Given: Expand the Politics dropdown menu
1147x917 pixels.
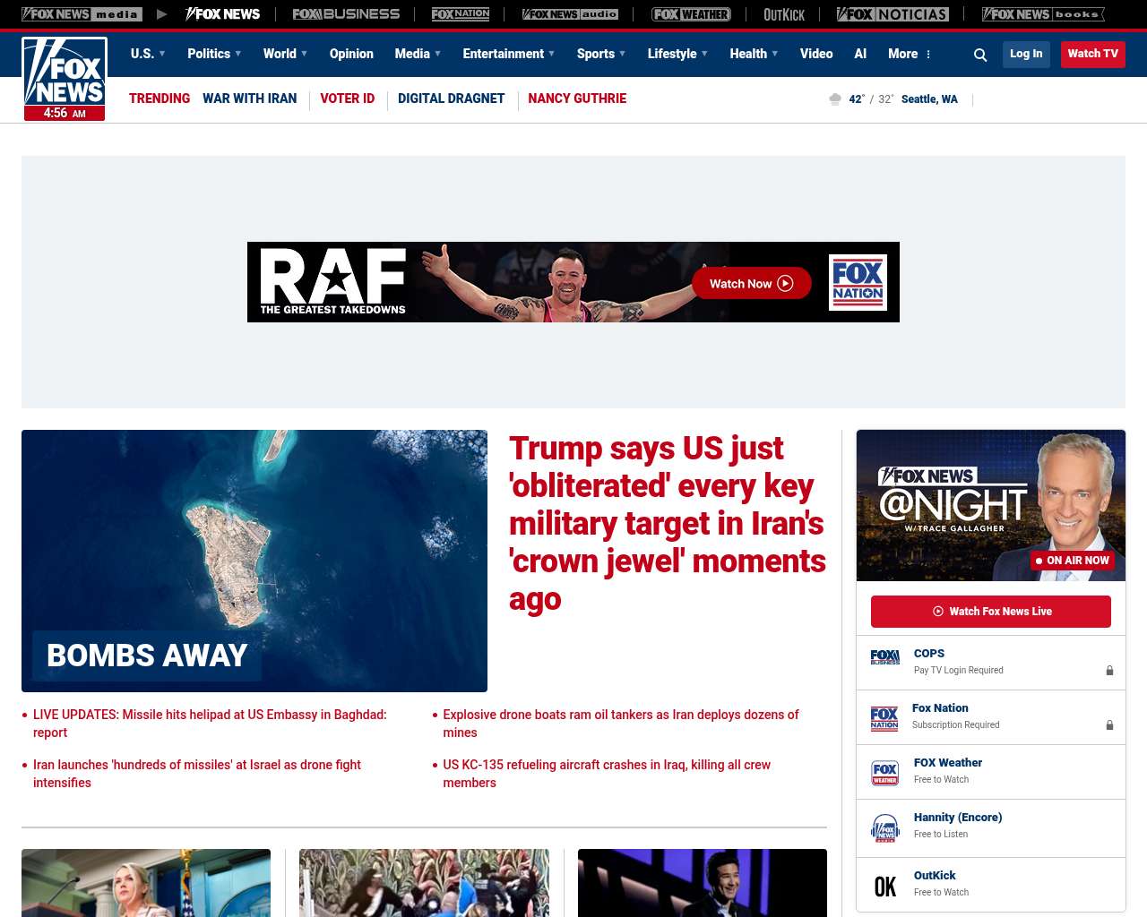Looking at the screenshot, I should pos(214,54).
